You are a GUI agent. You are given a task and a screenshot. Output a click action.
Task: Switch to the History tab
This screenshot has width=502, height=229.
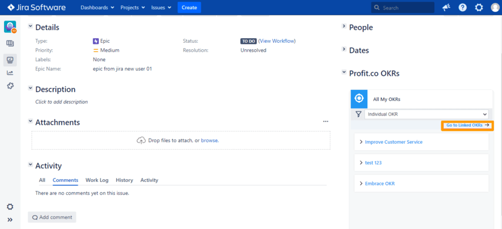124,180
